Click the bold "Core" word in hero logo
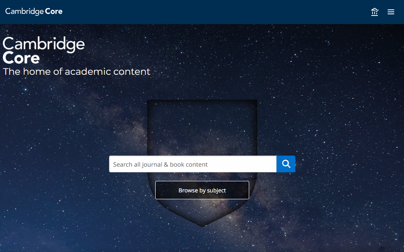Screen dimensions: 404x252 (21, 58)
